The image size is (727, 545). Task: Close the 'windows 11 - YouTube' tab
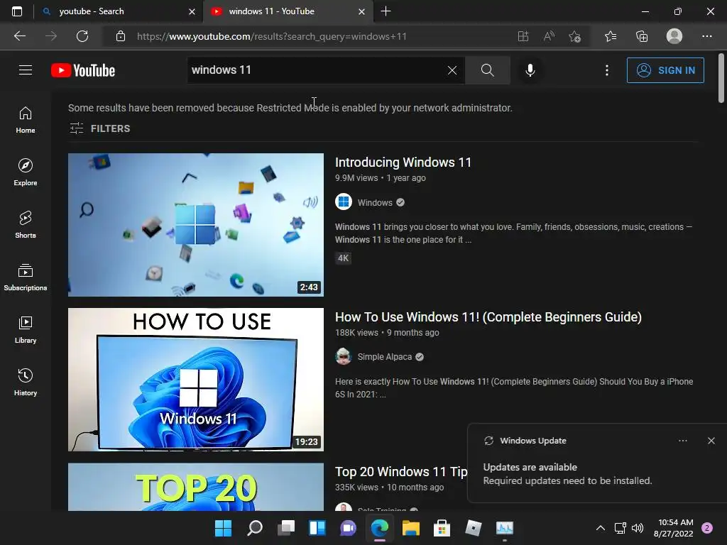[x=361, y=11]
